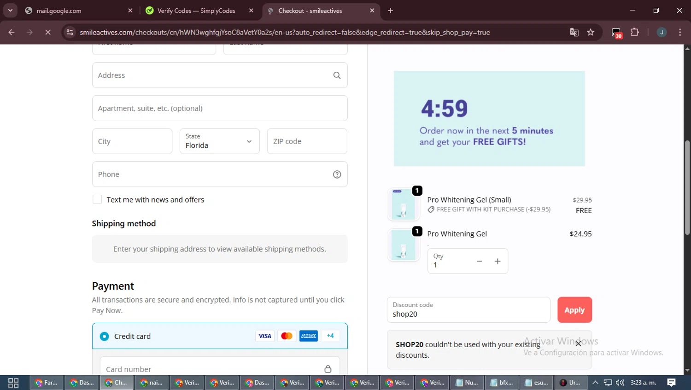Bookmark this page with star icon
691x390 pixels.
pyautogui.click(x=591, y=32)
